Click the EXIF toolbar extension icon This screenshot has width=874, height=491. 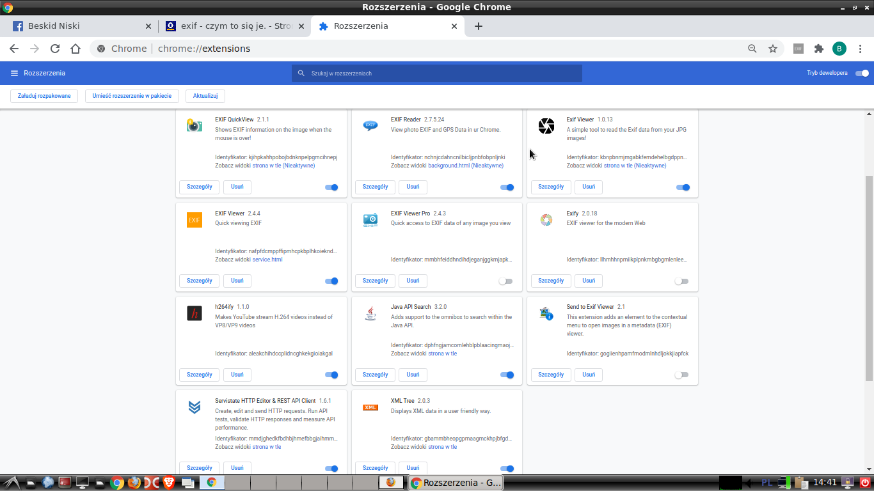click(798, 49)
